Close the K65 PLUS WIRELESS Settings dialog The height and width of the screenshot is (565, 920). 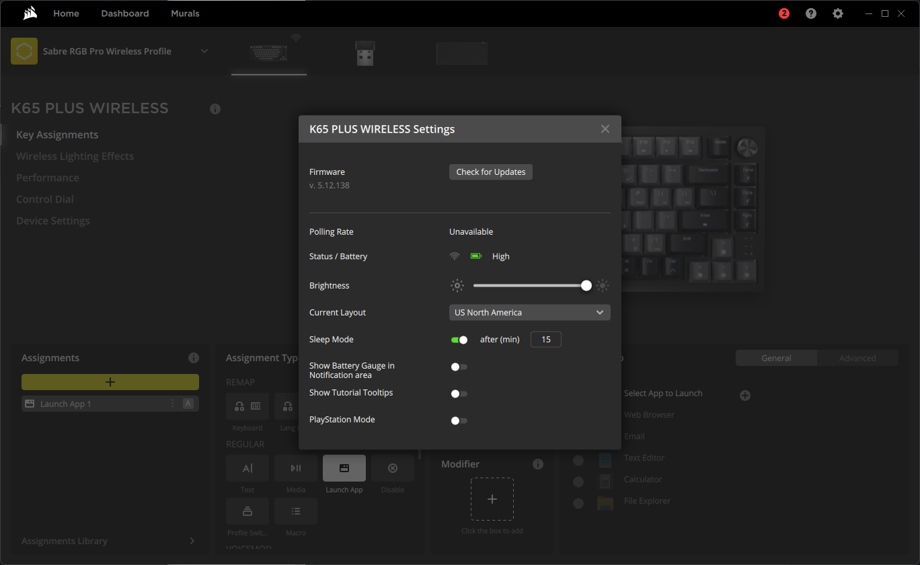(605, 129)
